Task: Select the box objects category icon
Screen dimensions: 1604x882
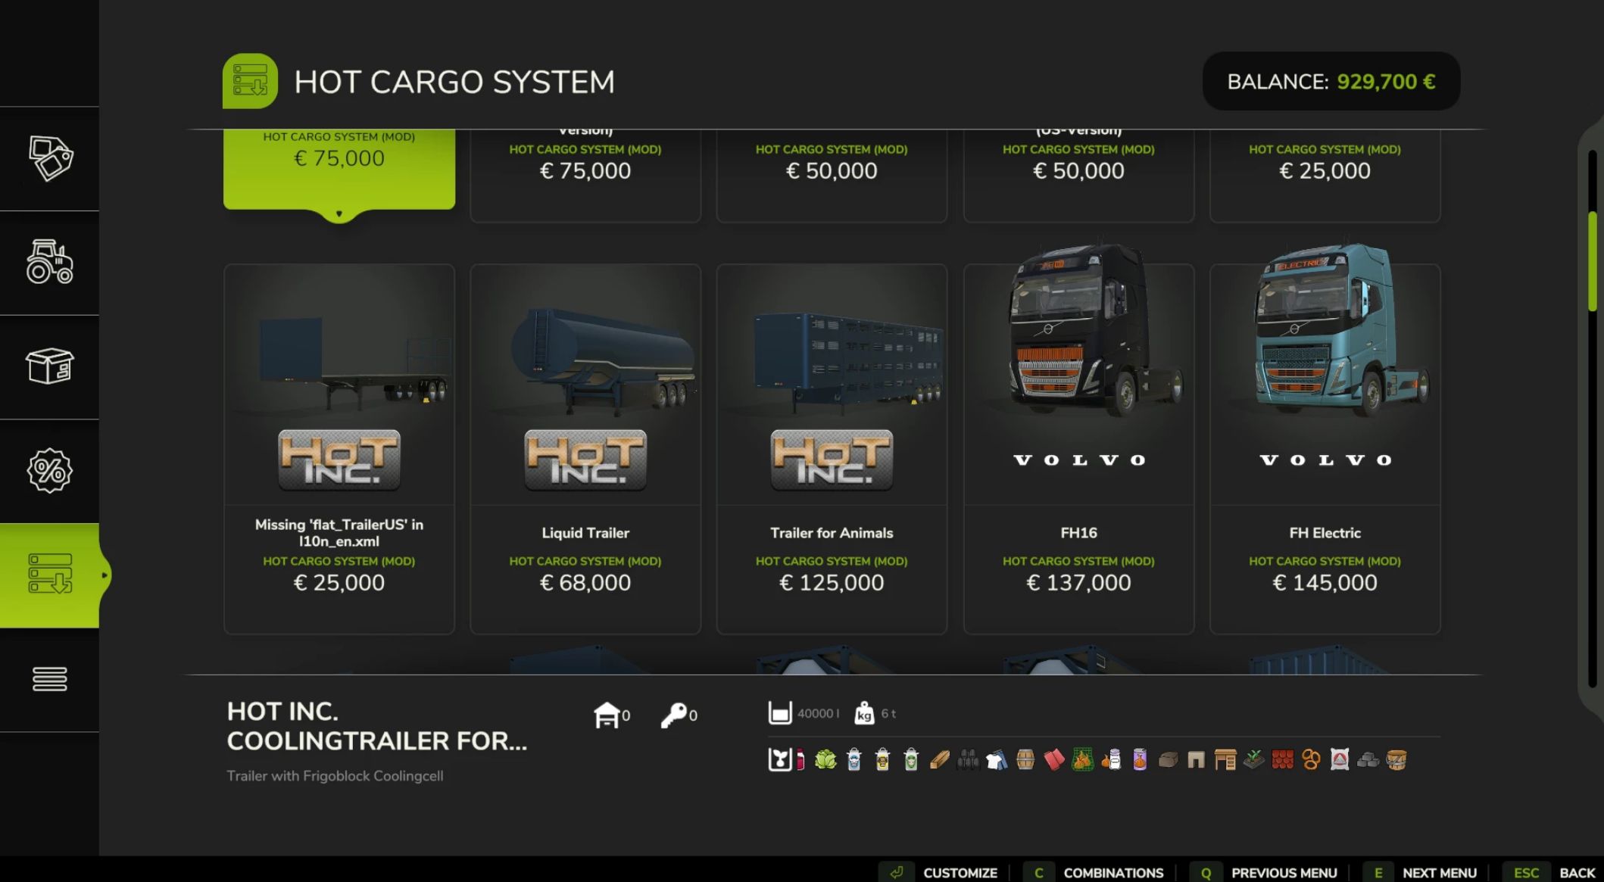Action: [49, 366]
